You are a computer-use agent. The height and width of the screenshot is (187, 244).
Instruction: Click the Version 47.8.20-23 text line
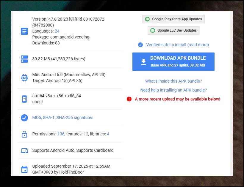coord(68,19)
